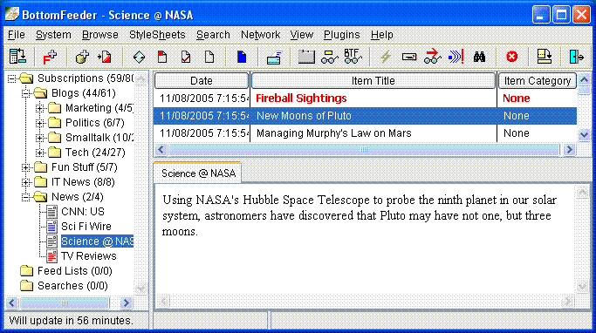Image resolution: width=596 pixels, height=333 pixels.
Task: Click the glasses with yellow note icon
Action: pyautogui.click(x=329, y=57)
